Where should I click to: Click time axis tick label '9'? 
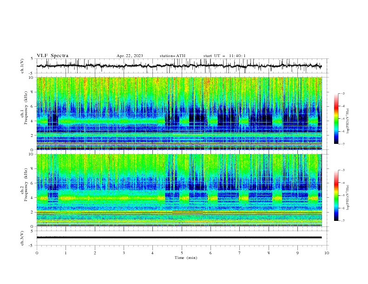(x=297, y=253)
